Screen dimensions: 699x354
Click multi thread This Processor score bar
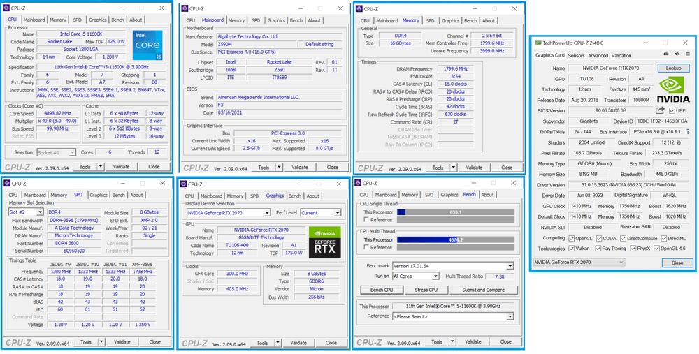coord(456,239)
